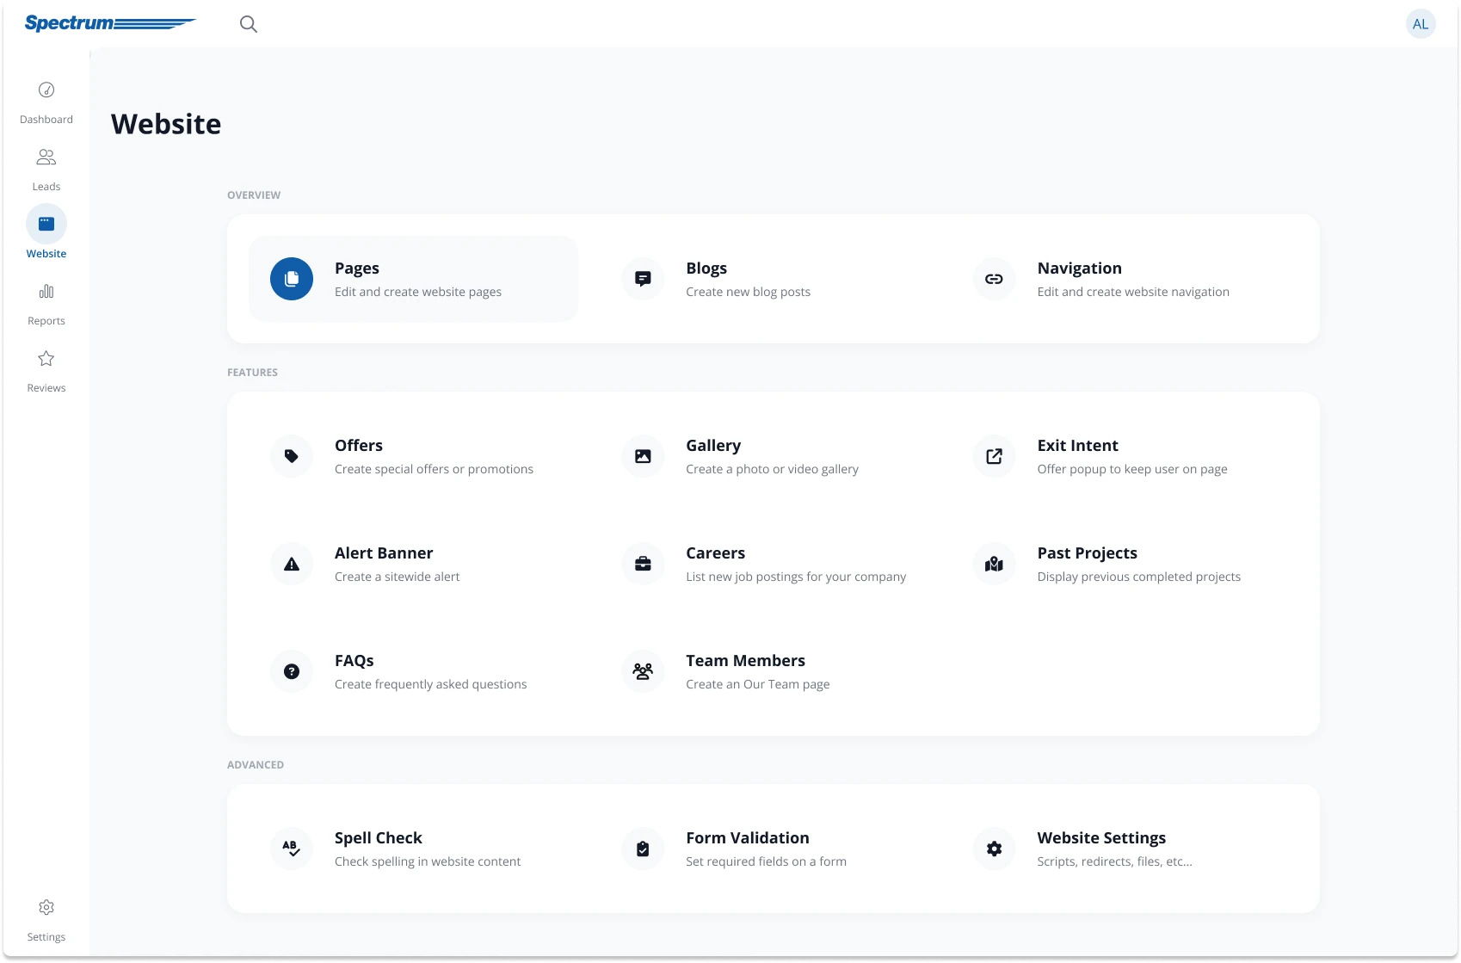
Task: Click the Blogs chat bubble icon
Action: coord(643,279)
